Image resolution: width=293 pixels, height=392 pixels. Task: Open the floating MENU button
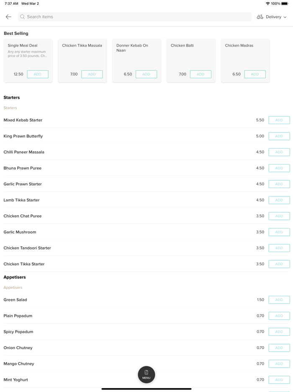click(x=146, y=374)
